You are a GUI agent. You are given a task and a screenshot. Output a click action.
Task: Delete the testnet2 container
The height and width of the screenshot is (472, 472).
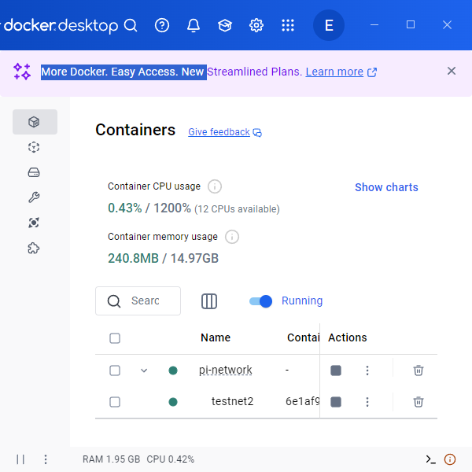click(419, 402)
